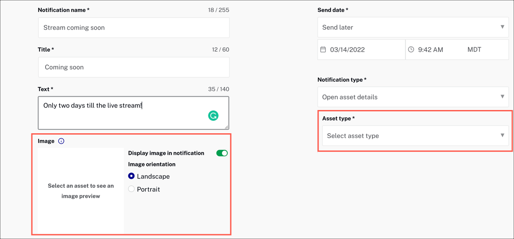Click the MDT timezone label
This screenshot has width=514, height=239.
pyautogui.click(x=474, y=50)
